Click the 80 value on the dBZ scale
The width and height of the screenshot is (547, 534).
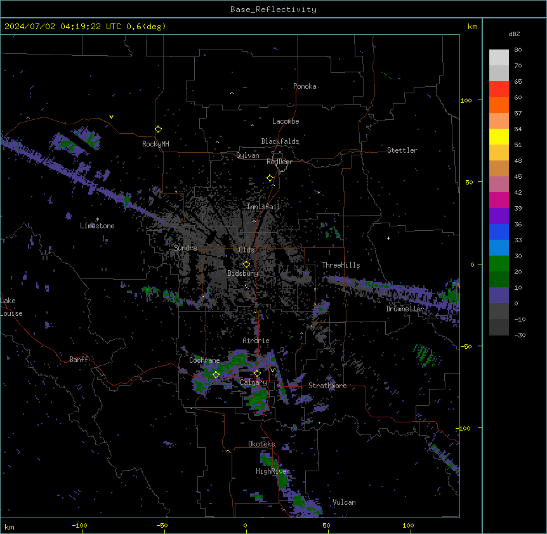[518, 50]
